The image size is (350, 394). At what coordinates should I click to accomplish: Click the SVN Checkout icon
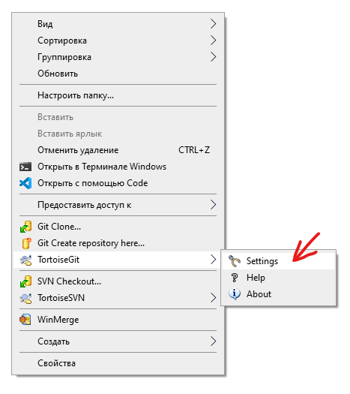point(25,281)
